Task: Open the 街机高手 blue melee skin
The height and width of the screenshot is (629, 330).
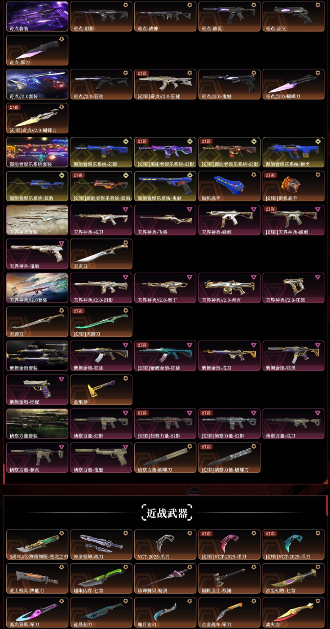Action: [229, 186]
